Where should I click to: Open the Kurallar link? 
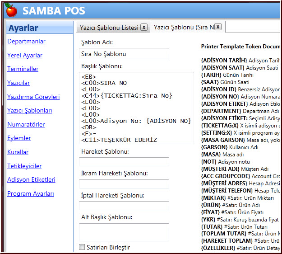tap(18, 152)
